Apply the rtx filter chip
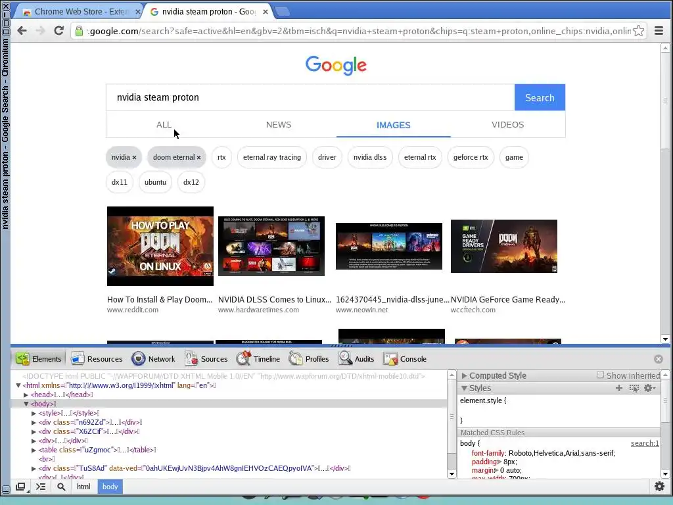The width and height of the screenshot is (673, 505). 221,157
